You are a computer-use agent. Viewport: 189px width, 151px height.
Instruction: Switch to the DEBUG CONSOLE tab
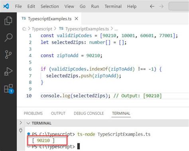89,113
